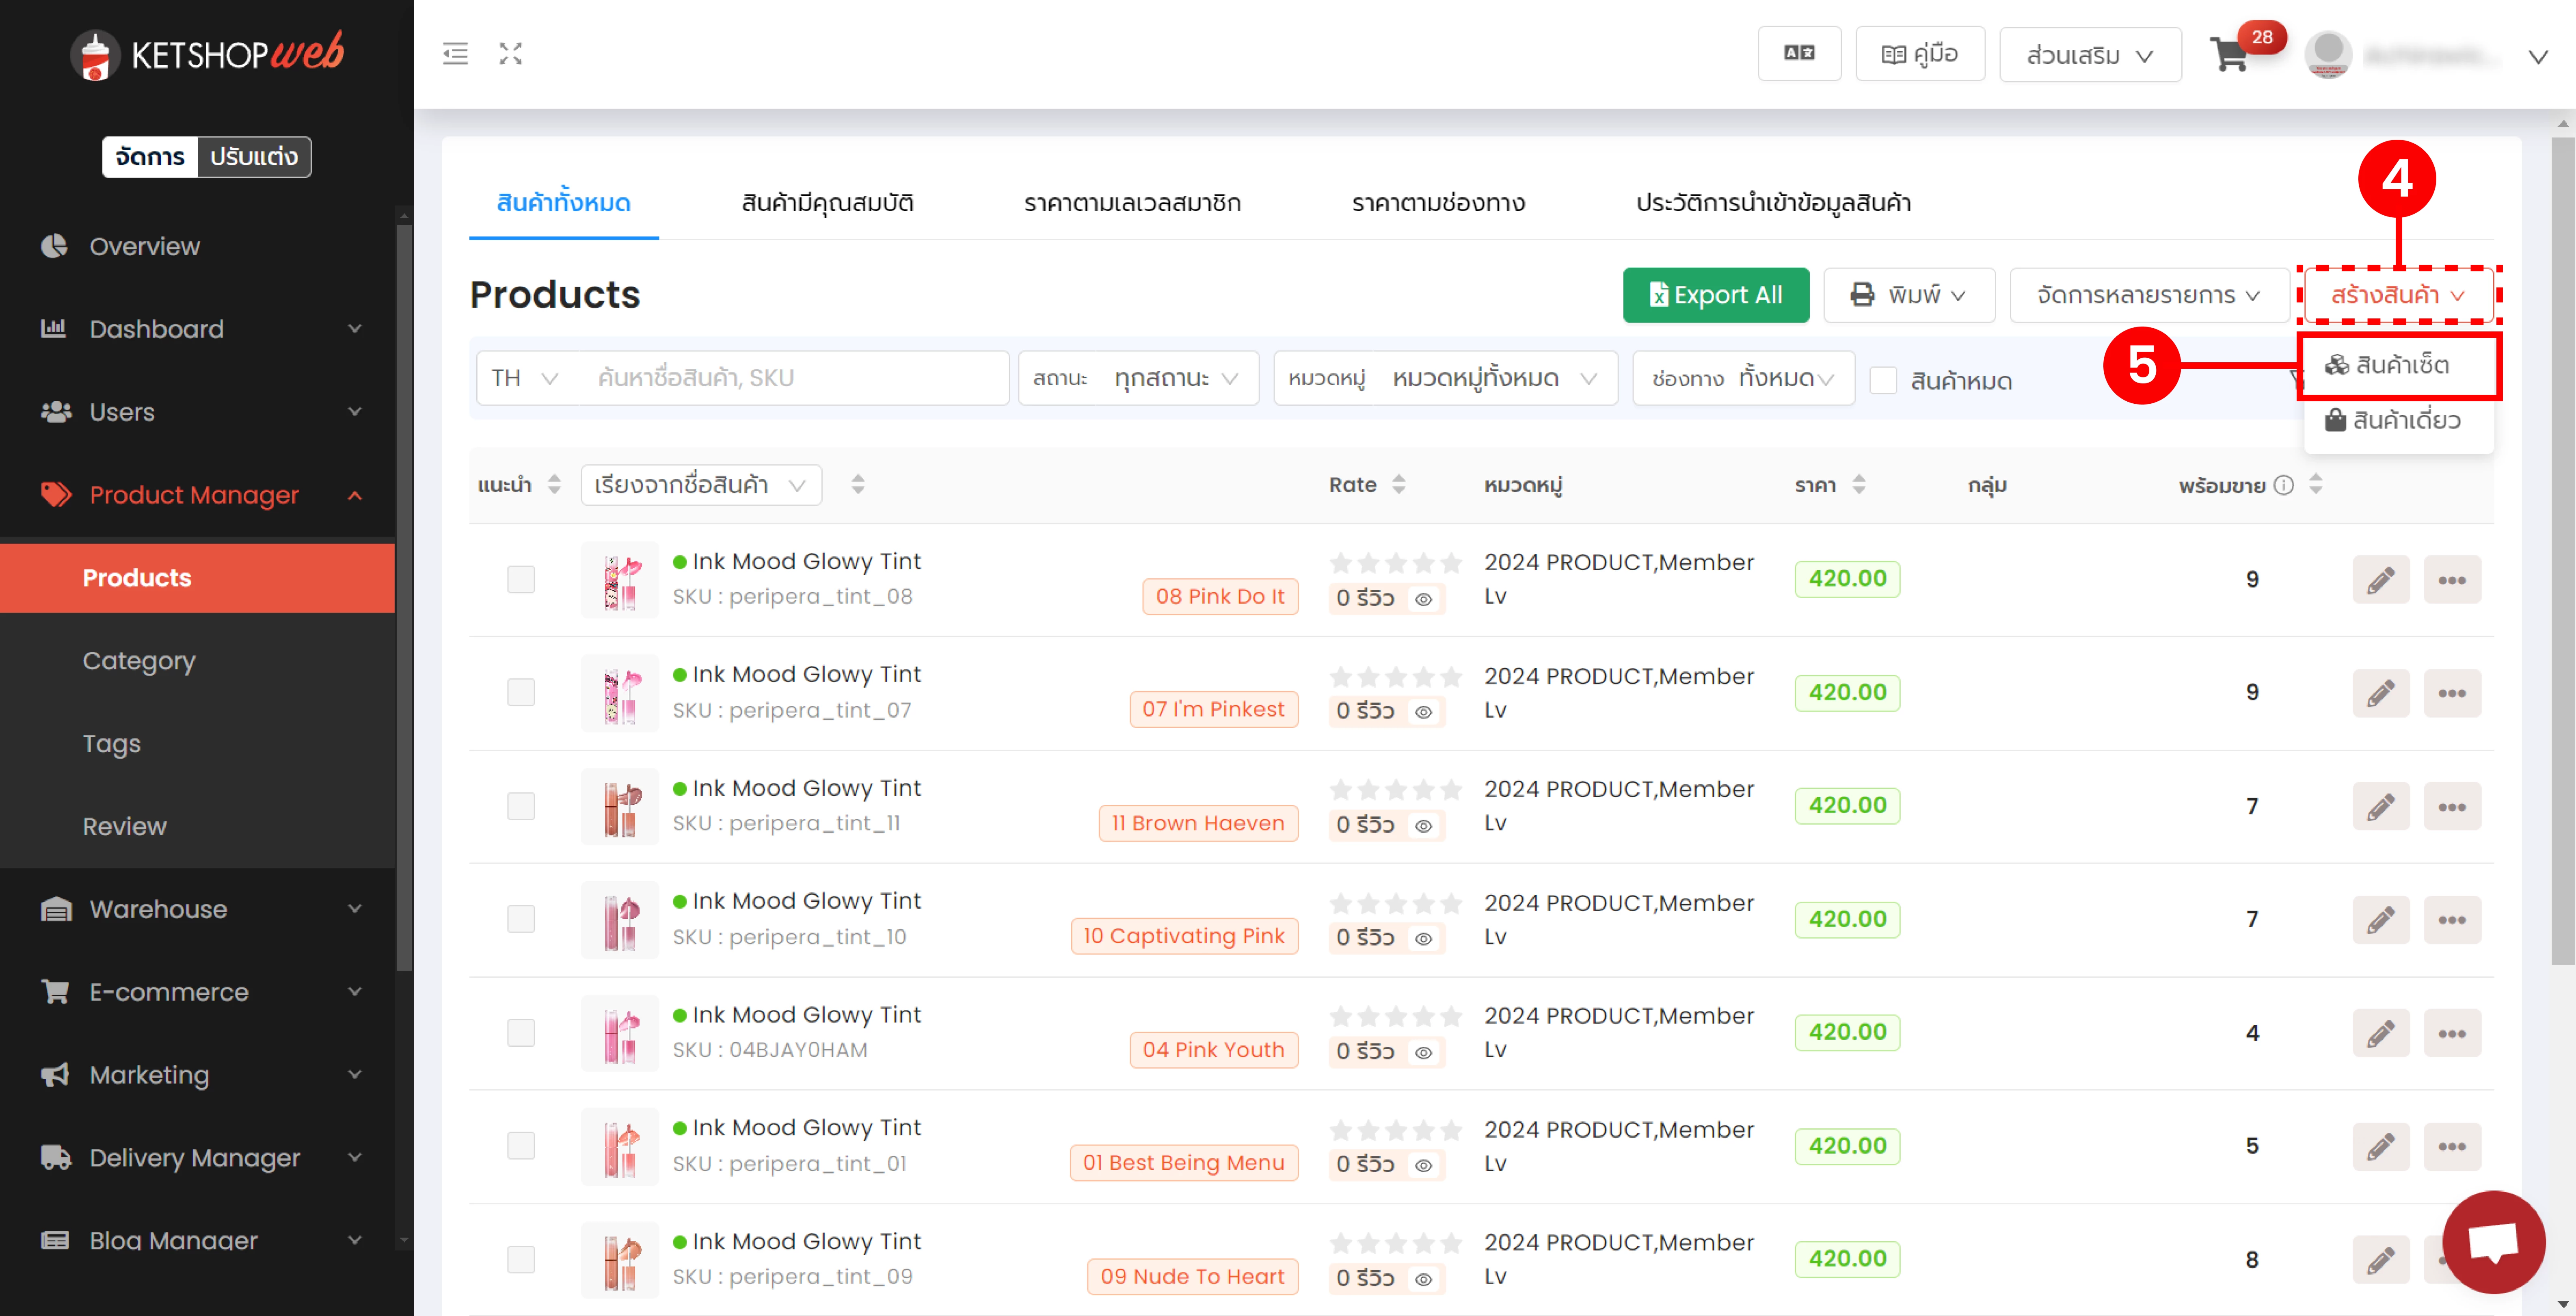
Task: Click the พร้อมขาย info icon
Action: [x=2284, y=485]
